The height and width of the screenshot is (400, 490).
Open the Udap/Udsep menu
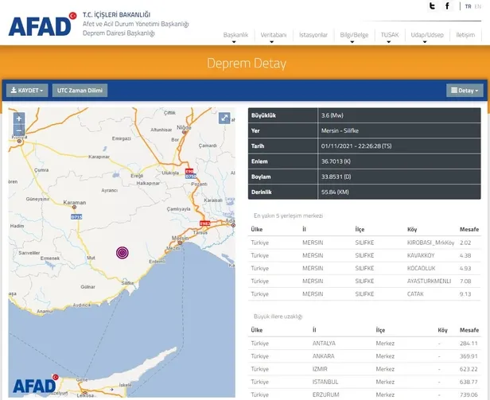coord(427,35)
